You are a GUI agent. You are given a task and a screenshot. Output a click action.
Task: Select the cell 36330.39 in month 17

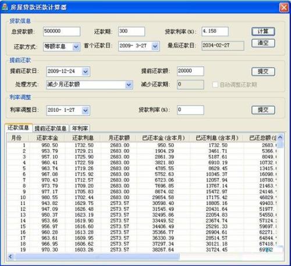(x=163, y=238)
